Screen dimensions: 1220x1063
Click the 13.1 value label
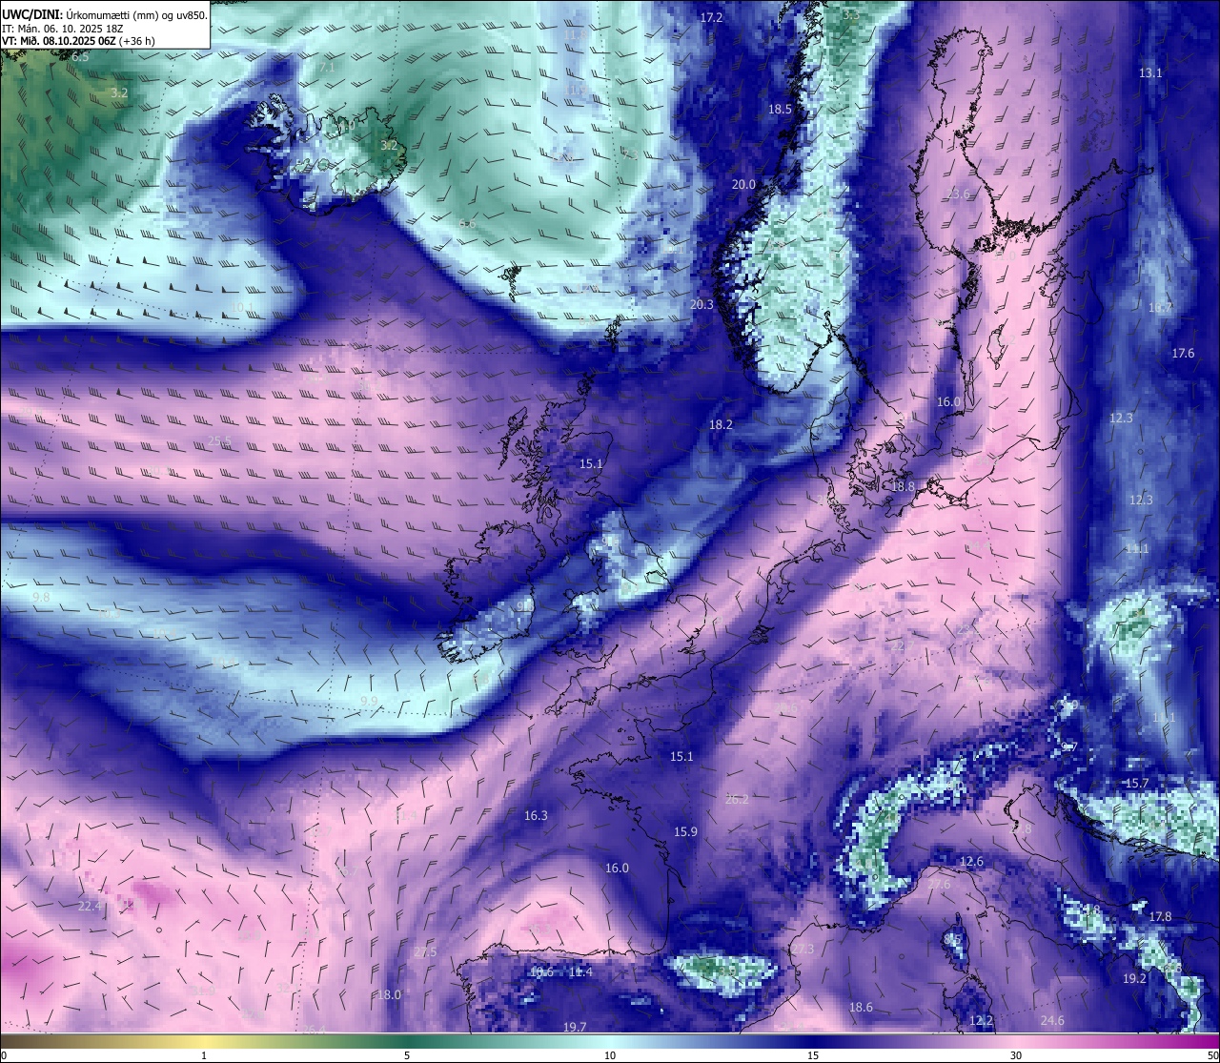coord(1150,73)
